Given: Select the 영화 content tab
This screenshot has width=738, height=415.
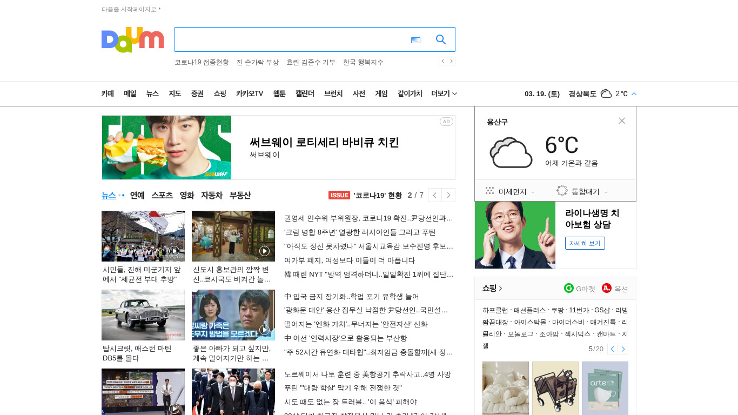Looking at the screenshot, I should coord(187,195).
